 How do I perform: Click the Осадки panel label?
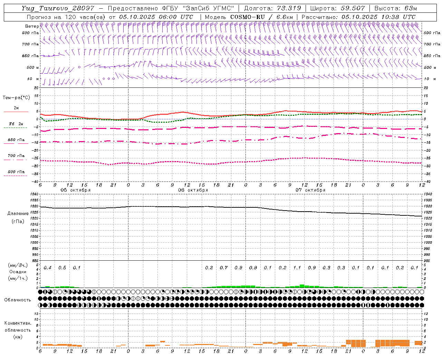[x=18, y=272]
